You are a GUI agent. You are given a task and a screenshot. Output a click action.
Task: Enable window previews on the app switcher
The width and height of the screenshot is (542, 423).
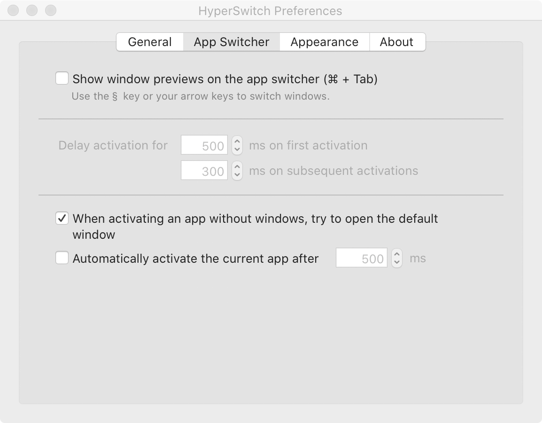62,78
